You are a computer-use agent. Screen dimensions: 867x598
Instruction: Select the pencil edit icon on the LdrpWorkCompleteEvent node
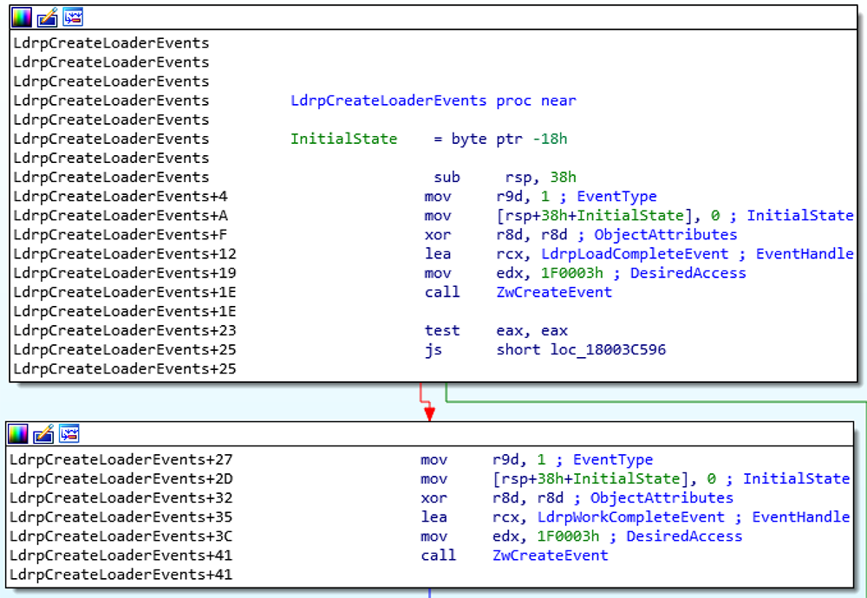pos(43,434)
